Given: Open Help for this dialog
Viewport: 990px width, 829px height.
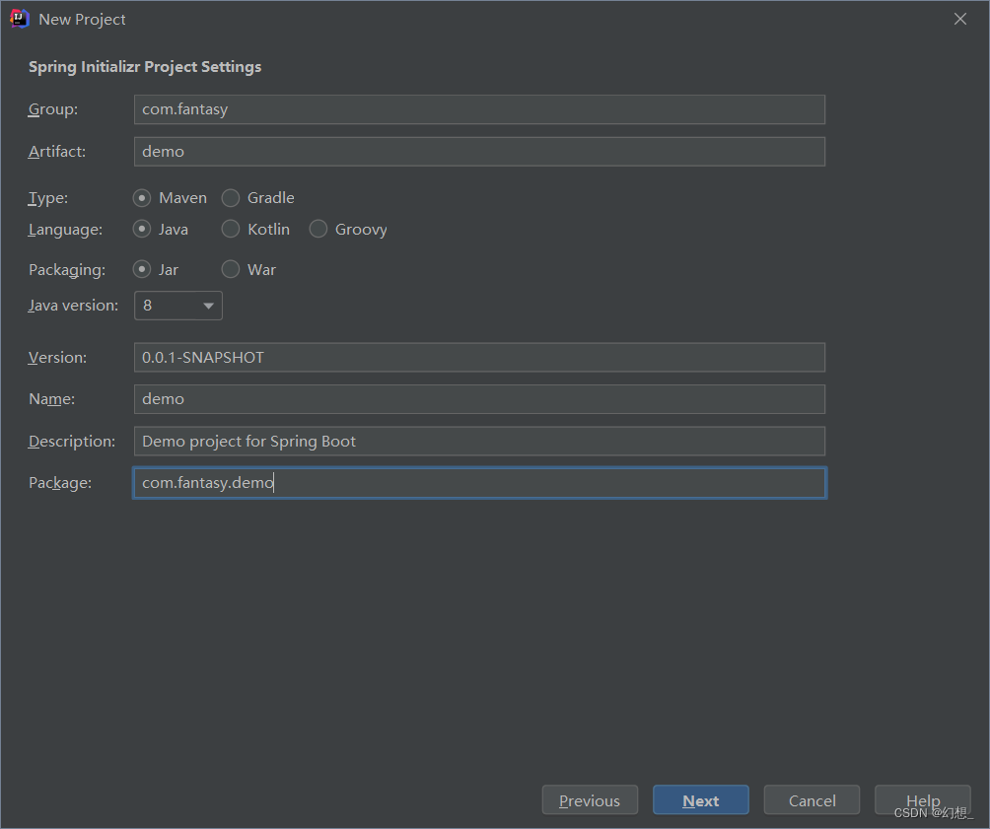Looking at the screenshot, I should 922,800.
